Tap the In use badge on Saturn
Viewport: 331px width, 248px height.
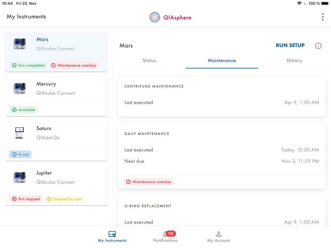pos(20,154)
